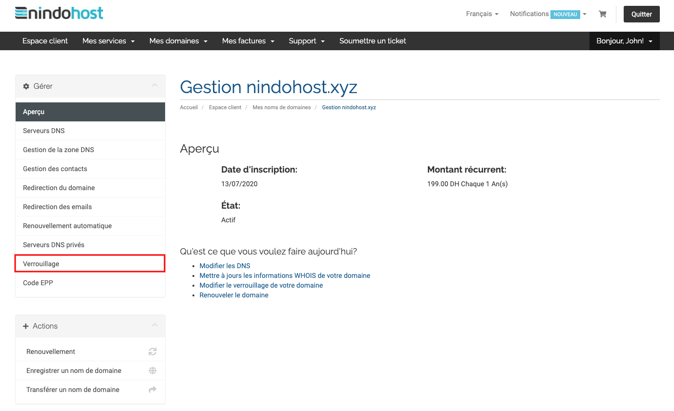Click Transférer un nom de domaine
Viewport: 674px width, 411px height.
[x=90, y=390]
